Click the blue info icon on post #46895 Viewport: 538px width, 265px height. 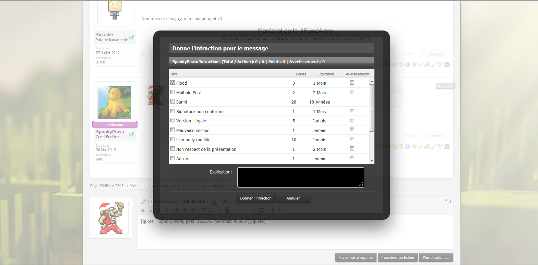408,146
